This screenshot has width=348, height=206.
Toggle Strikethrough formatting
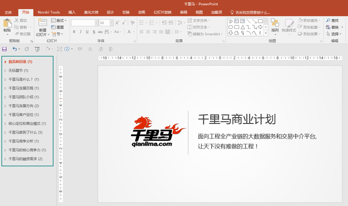coord(101,32)
